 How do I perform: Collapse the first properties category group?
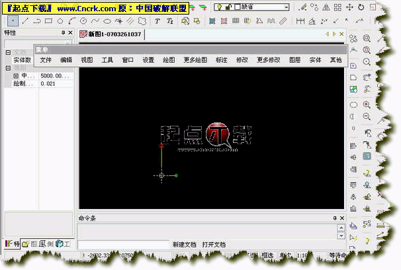point(8,52)
